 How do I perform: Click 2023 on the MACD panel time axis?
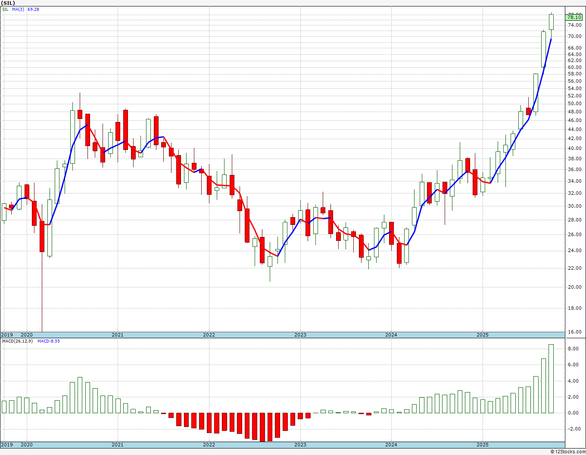[300, 445]
